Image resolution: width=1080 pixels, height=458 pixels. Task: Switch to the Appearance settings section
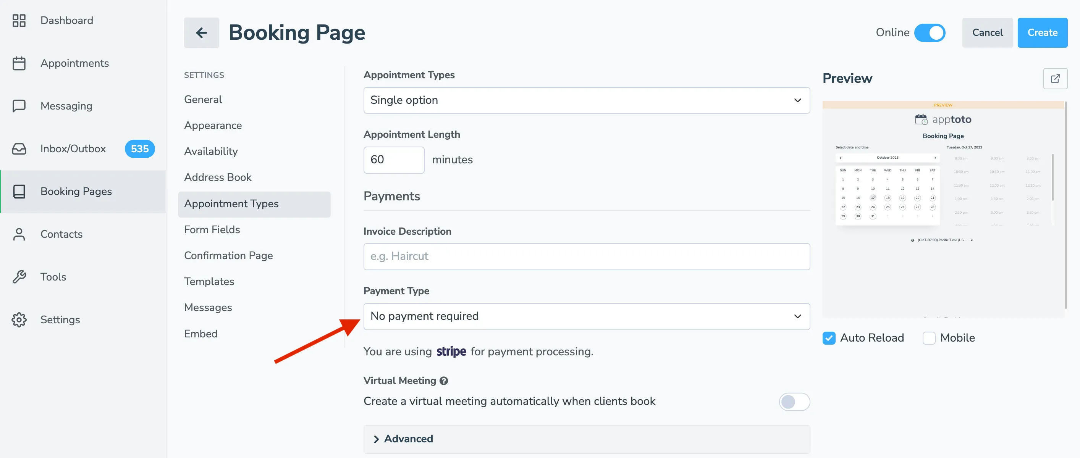pyautogui.click(x=213, y=125)
